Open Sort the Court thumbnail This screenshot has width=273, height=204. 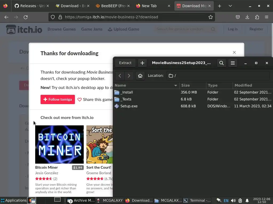point(100,144)
